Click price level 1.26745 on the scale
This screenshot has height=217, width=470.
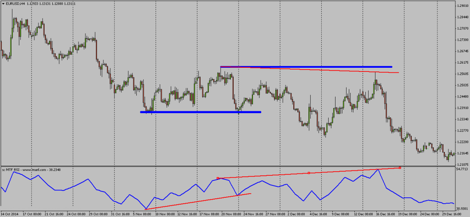(x=462, y=51)
